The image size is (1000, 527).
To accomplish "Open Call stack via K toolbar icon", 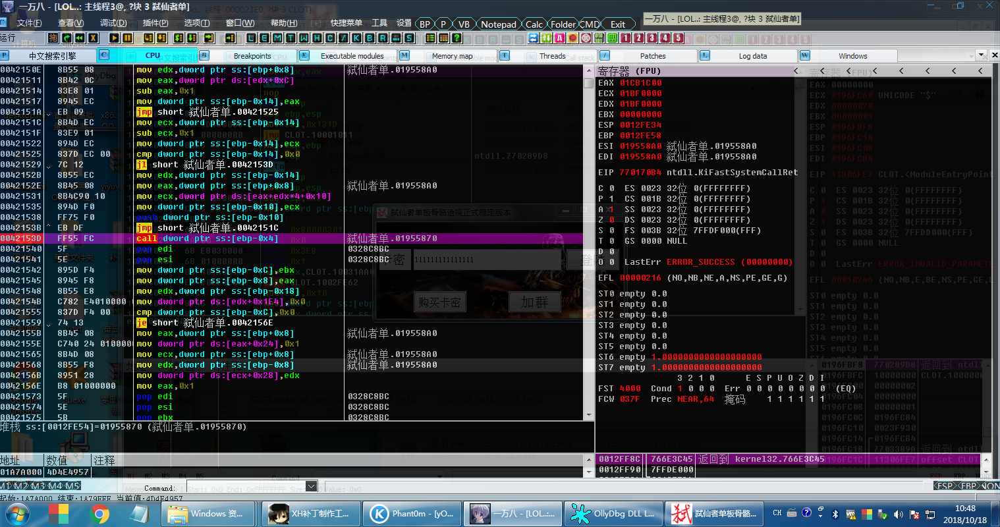I will (x=356, y=38).
